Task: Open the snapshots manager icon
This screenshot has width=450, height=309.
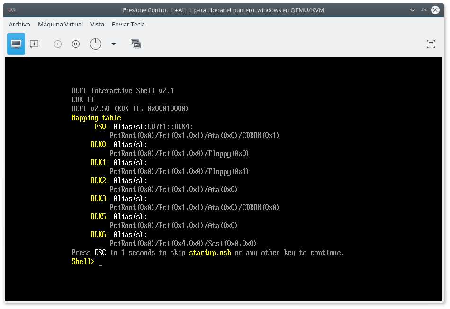Action: [135, 44]
